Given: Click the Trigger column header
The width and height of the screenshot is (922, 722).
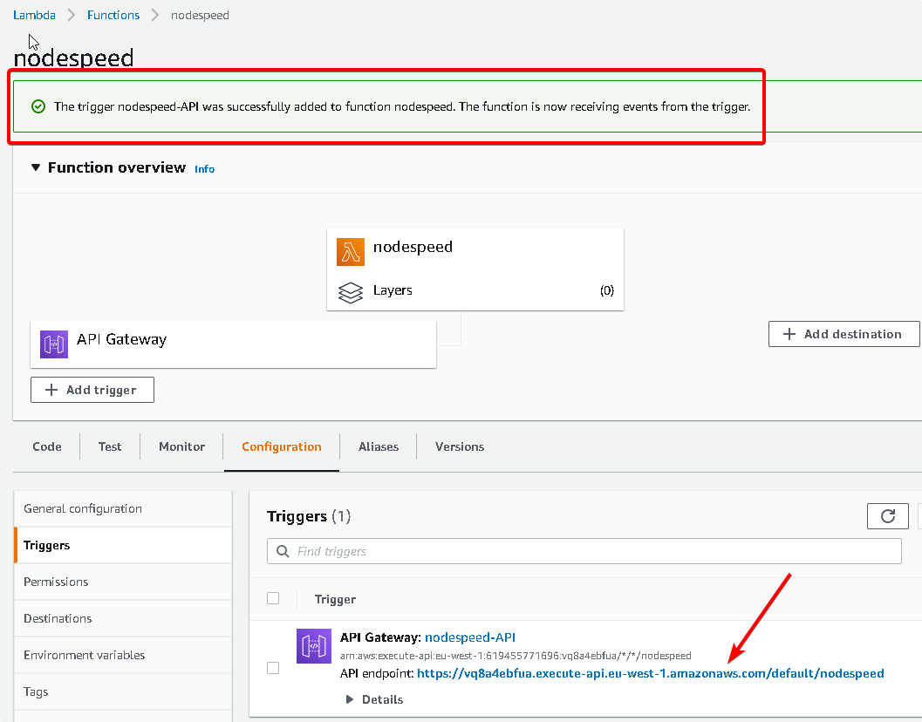Looking at the screenshot, I should [335, 599].
